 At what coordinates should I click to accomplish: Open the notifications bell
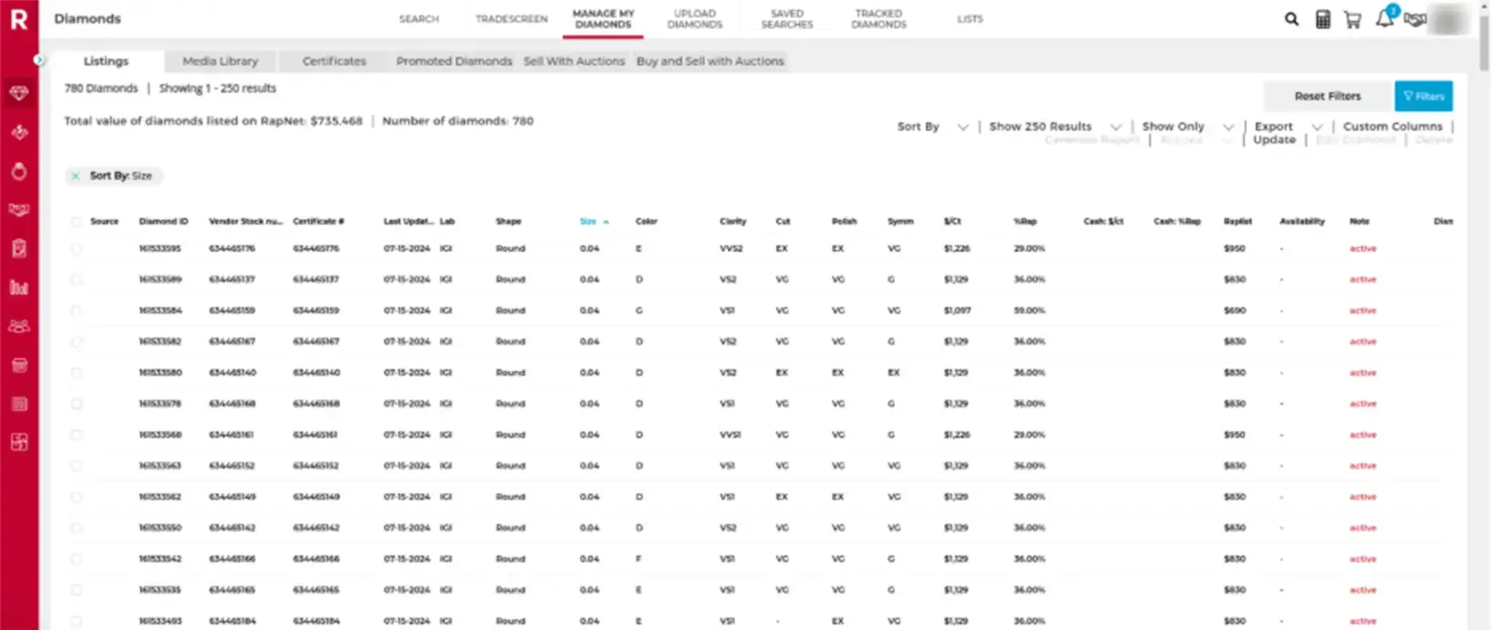1385,18
